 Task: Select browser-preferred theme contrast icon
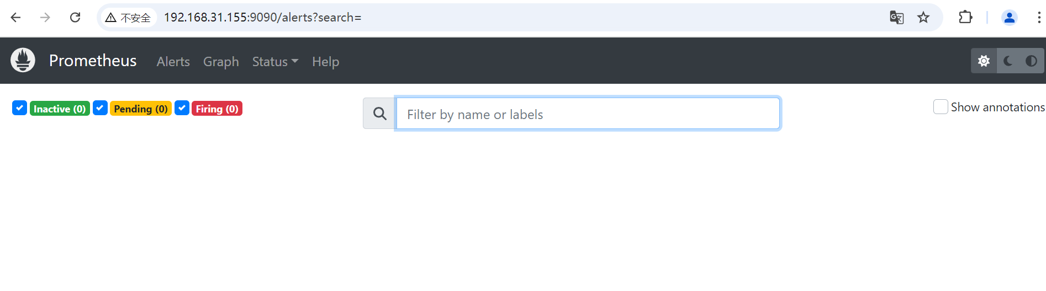[1031, 61]
